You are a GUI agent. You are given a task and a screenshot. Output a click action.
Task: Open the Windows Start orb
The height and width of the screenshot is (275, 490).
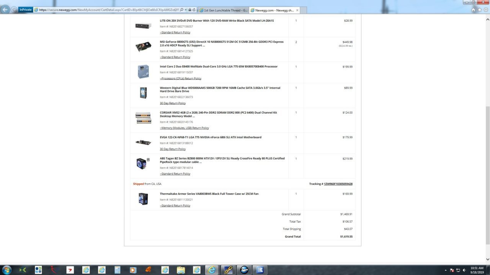click(7, 270)
